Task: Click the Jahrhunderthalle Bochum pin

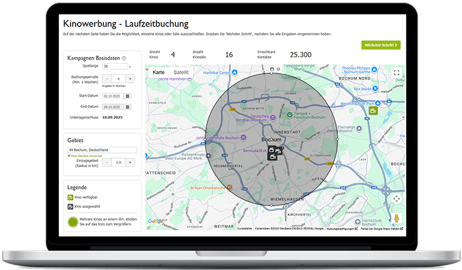Action: coord(243,137)
